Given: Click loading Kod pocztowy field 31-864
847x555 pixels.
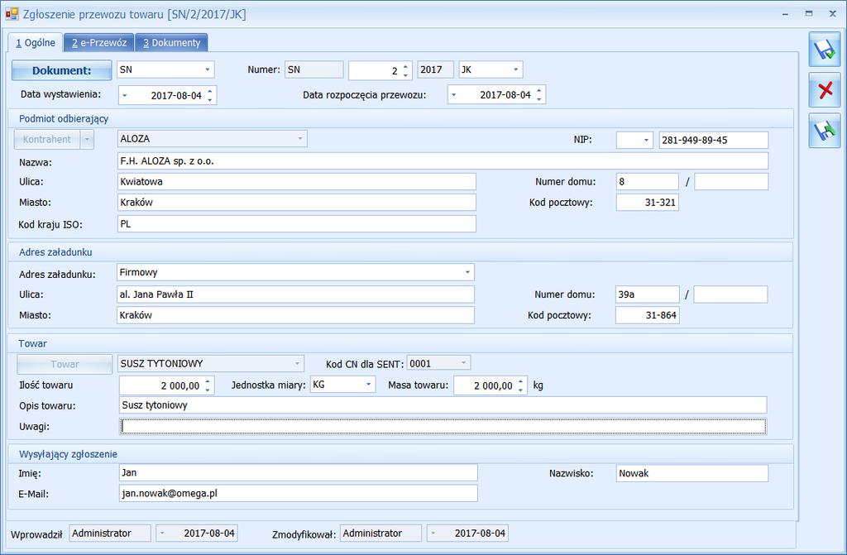Looking at the screenshot, I should coord(647,315).
